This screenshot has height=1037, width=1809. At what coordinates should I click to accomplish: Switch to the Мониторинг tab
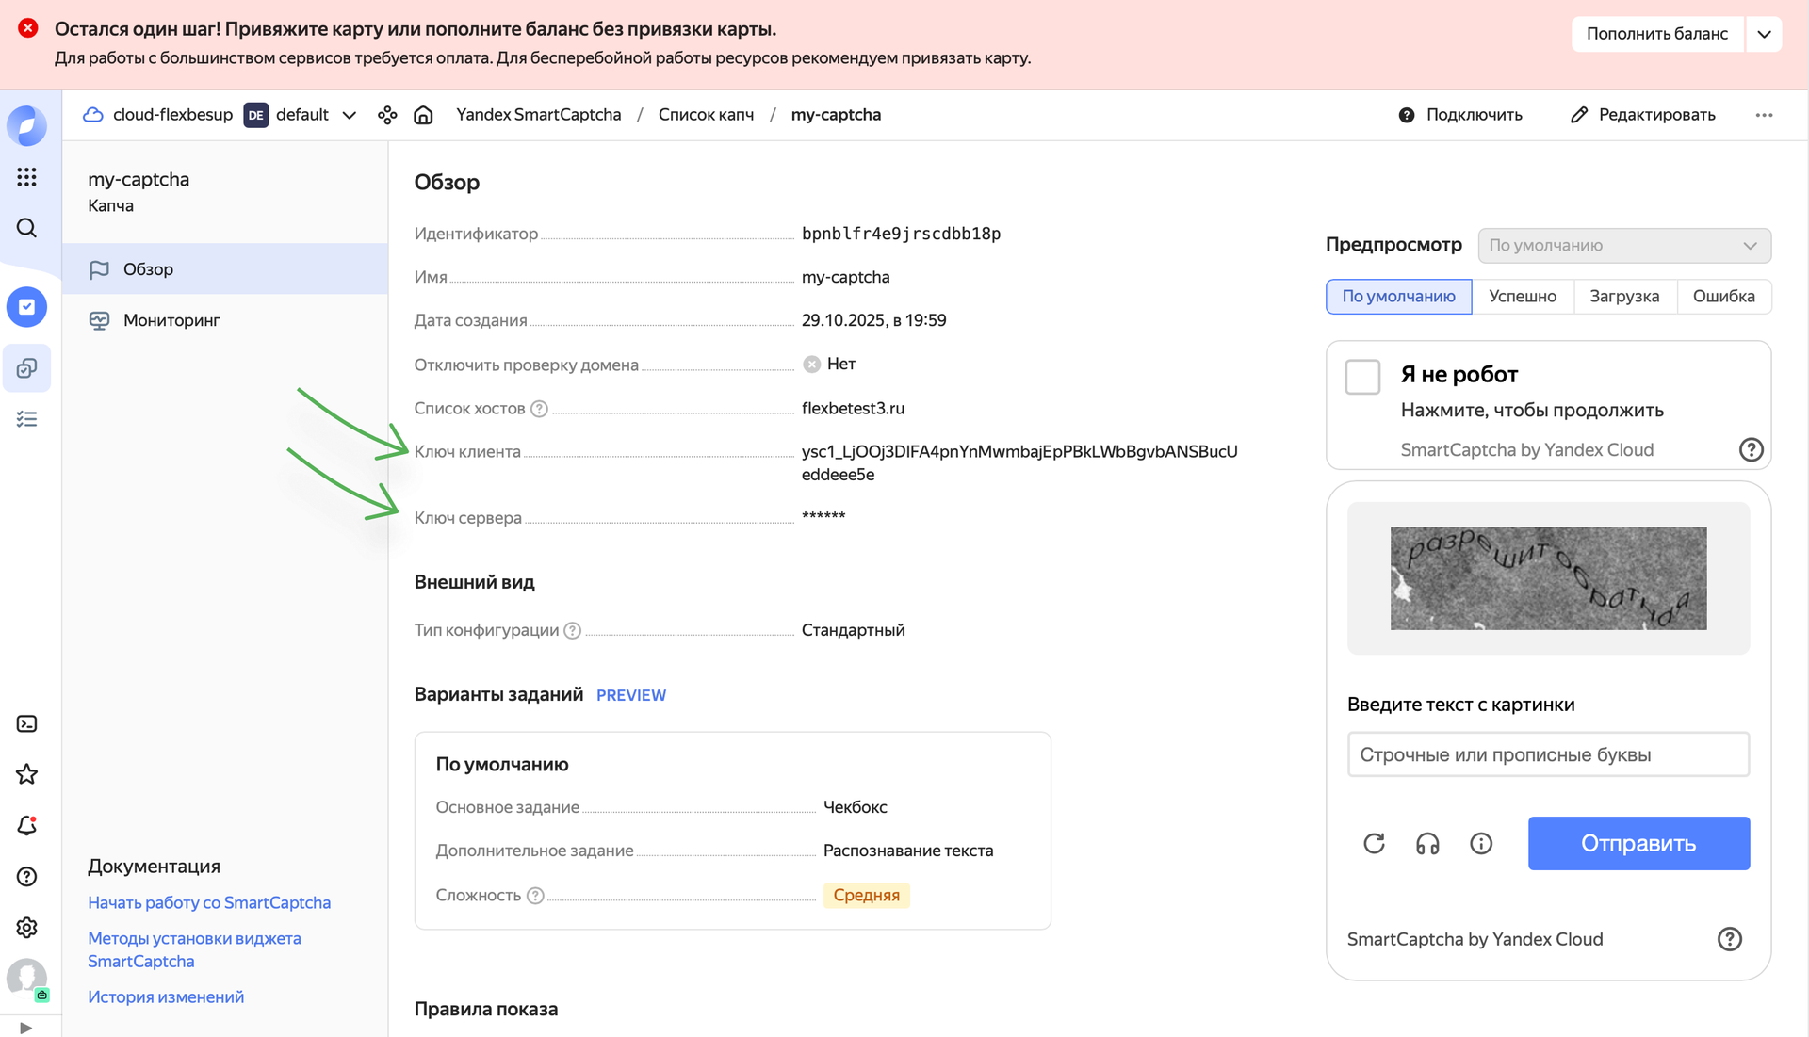click(x=171, y=319)
